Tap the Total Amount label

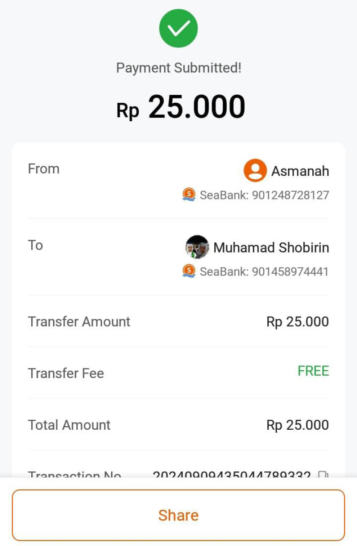pos(69,425)
